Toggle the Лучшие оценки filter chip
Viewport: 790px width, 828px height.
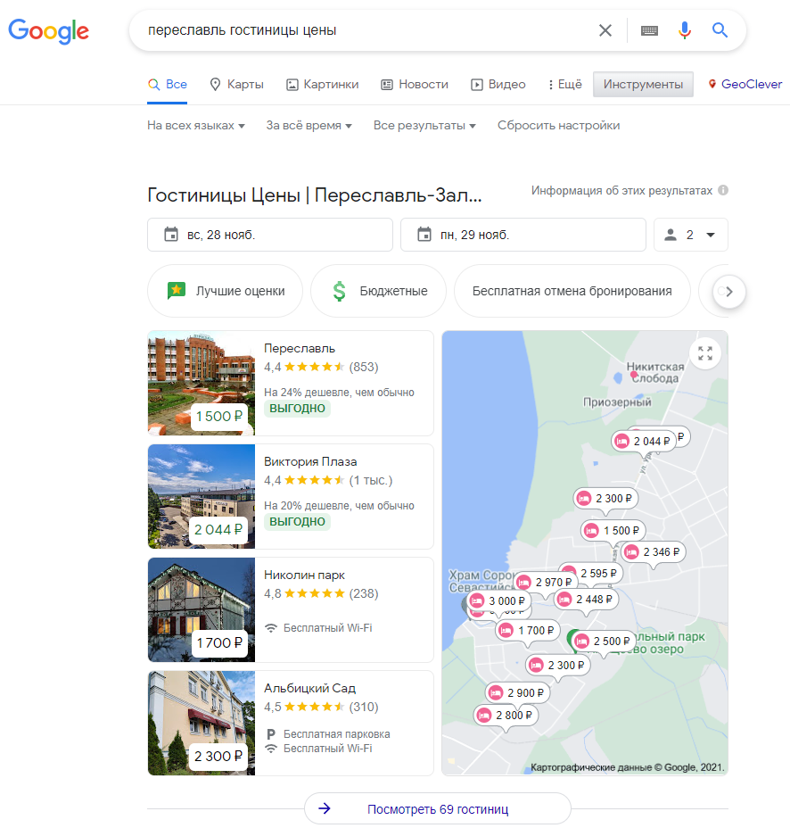pos(226,291)
